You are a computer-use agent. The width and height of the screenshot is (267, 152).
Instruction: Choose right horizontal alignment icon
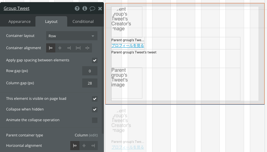(x=93, y=146)
